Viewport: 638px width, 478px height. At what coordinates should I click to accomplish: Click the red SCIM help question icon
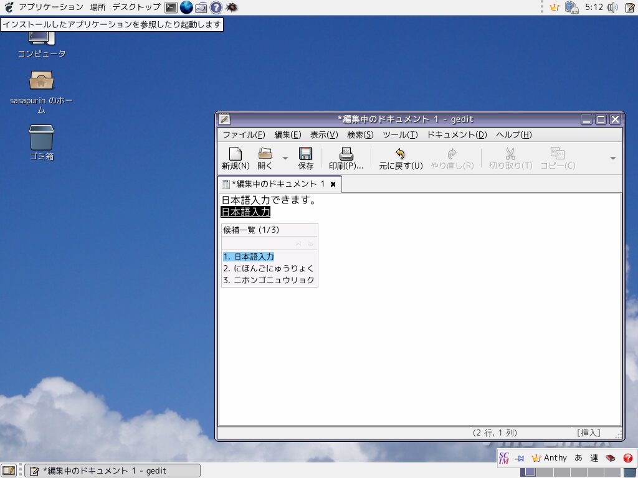(627, 458)
